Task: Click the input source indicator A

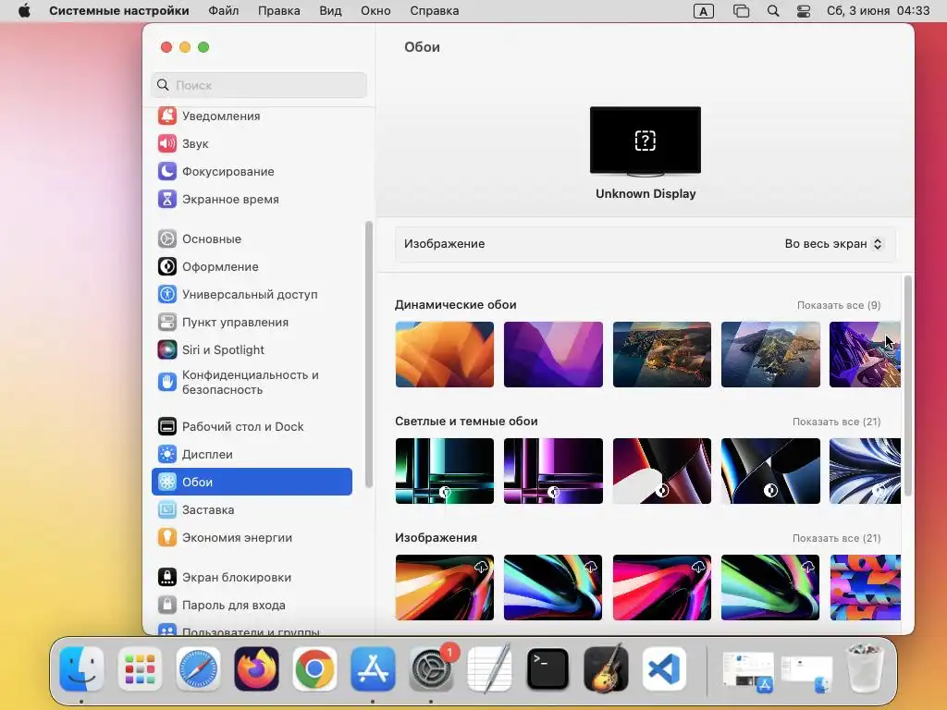Action: tap(704, 11)
